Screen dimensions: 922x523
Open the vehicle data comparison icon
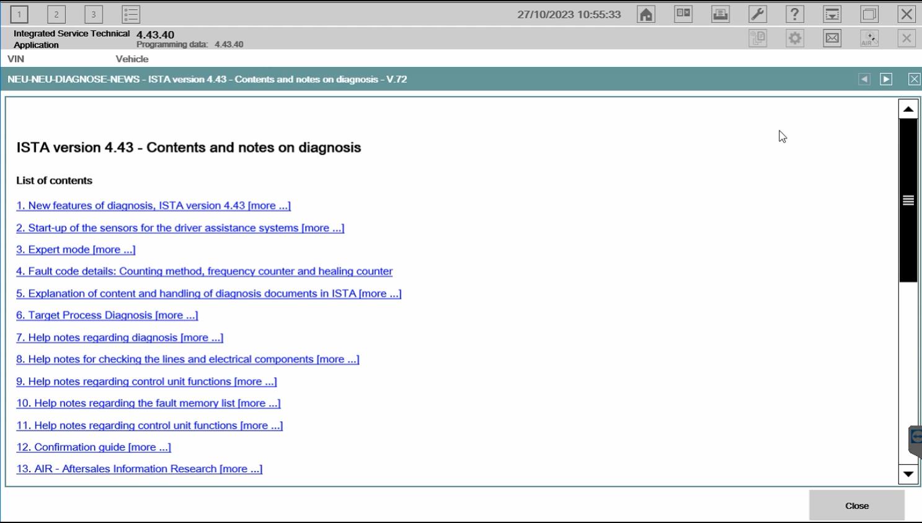(683, 14)
